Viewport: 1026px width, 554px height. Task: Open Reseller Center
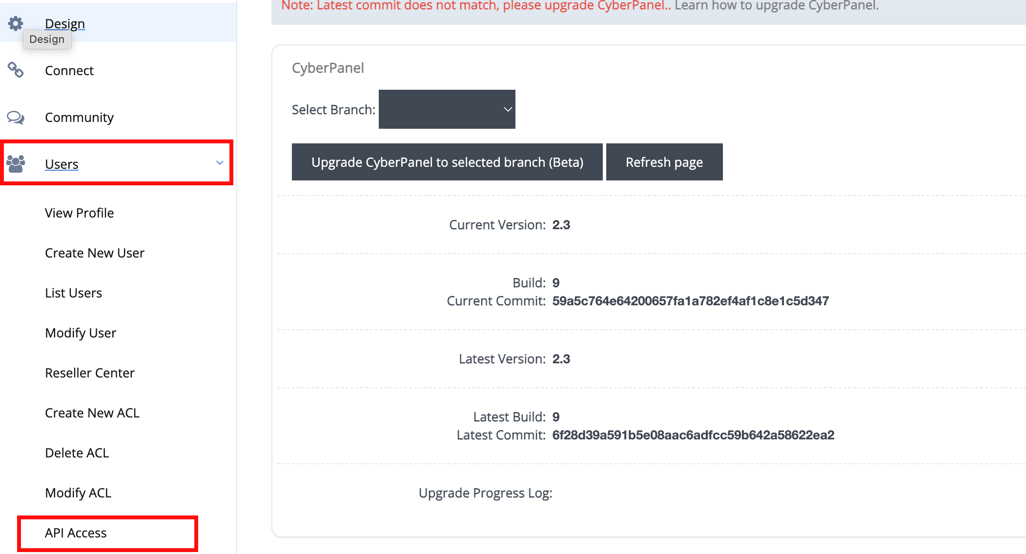[90, 373]
